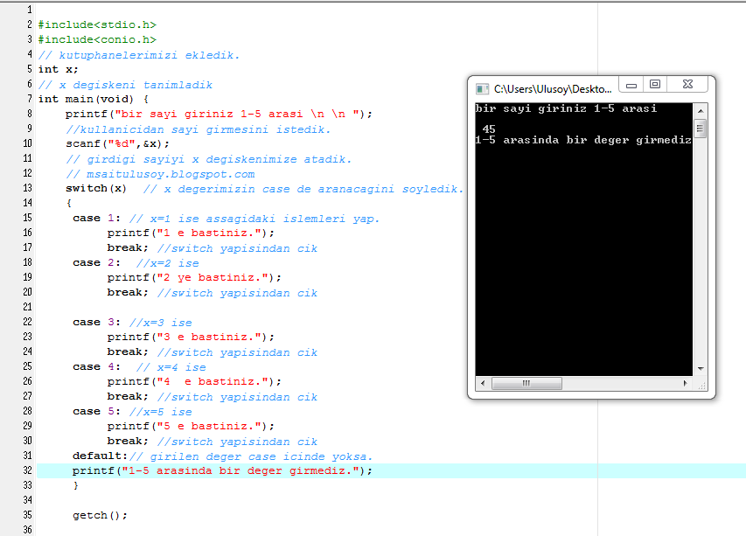This screenshot has width=746, height=536.
Task: Click the getch(); statement
Action: 100,516
